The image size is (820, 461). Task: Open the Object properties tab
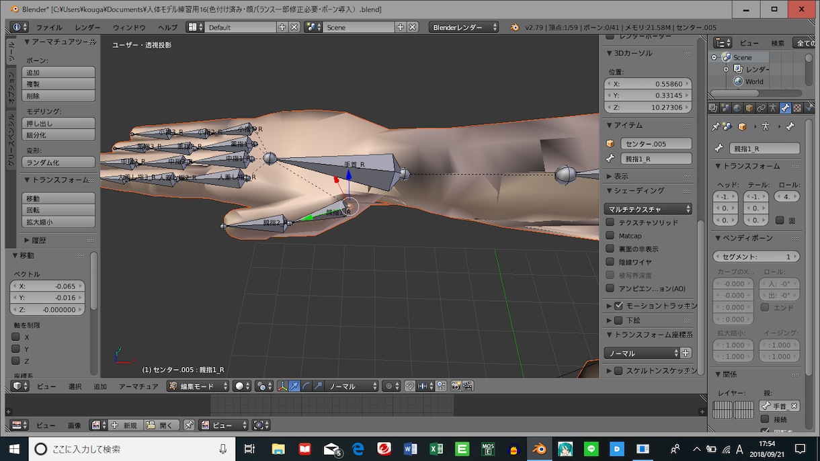749,108
